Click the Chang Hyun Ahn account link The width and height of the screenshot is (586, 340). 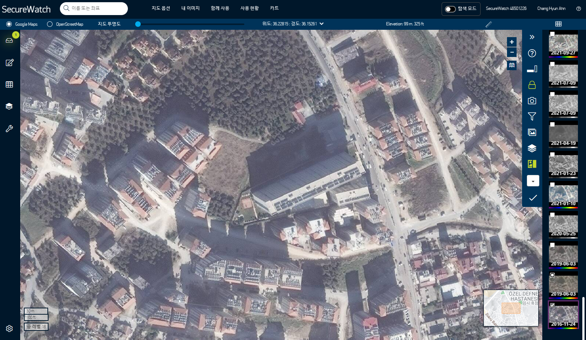click(551, 8)
